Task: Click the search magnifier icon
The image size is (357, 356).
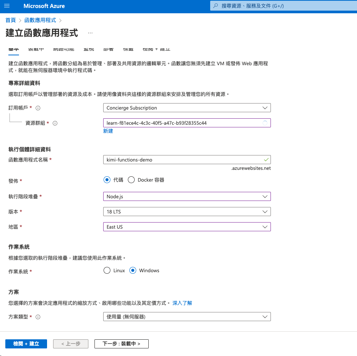Action: point(215,6)
